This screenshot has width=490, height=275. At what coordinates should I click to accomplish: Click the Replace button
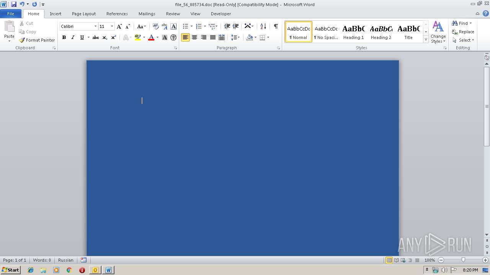pyautogui.click(x=463, y=32)
